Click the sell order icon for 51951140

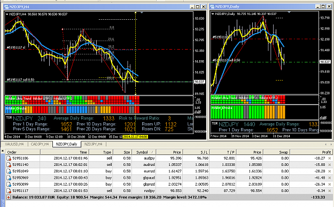point(9,165)
